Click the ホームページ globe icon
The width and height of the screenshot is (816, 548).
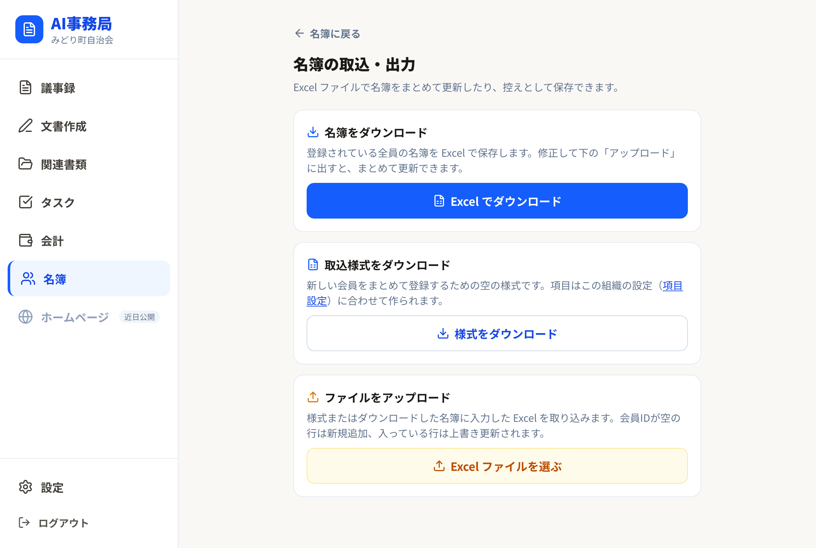[25, 317]
